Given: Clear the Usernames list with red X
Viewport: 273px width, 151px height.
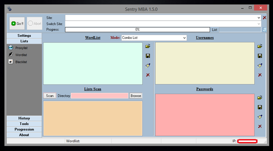Looking at the screenshot, I should pyautogui.click(x=260, y=75).
